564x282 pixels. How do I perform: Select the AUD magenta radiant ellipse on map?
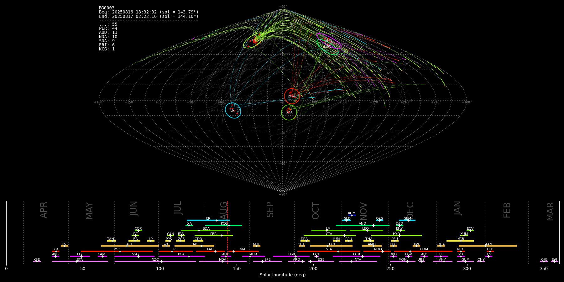pos(328,41)
